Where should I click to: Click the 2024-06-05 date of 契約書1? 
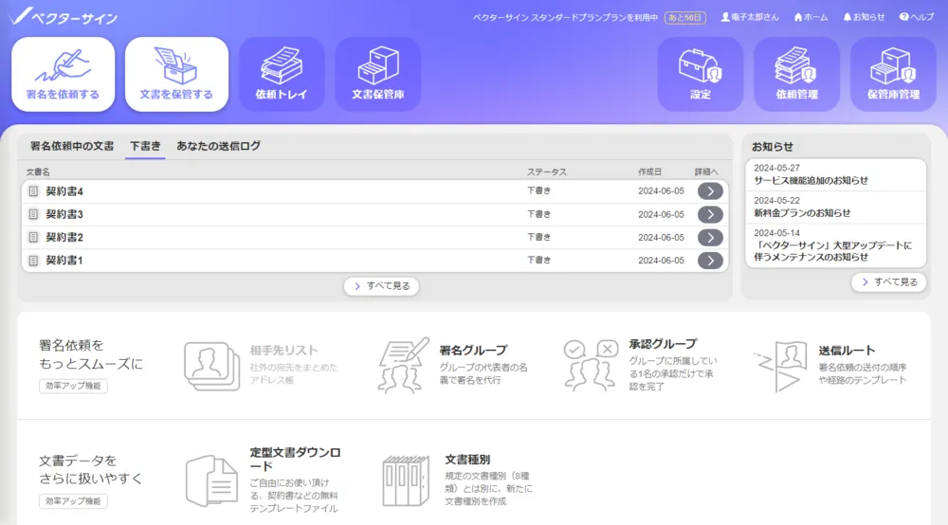[661, 261]
